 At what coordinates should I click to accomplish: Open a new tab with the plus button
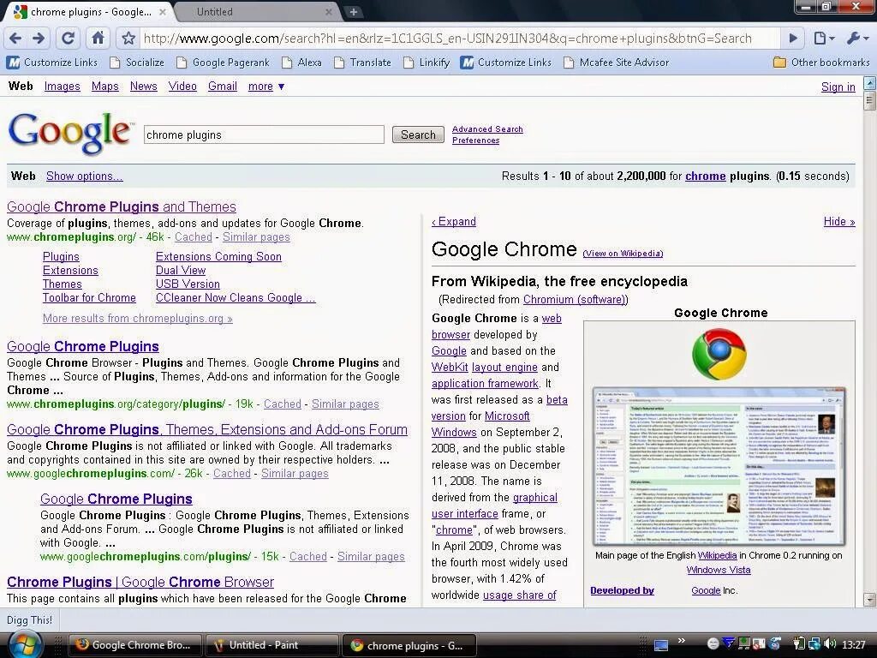tap(354, 12)
